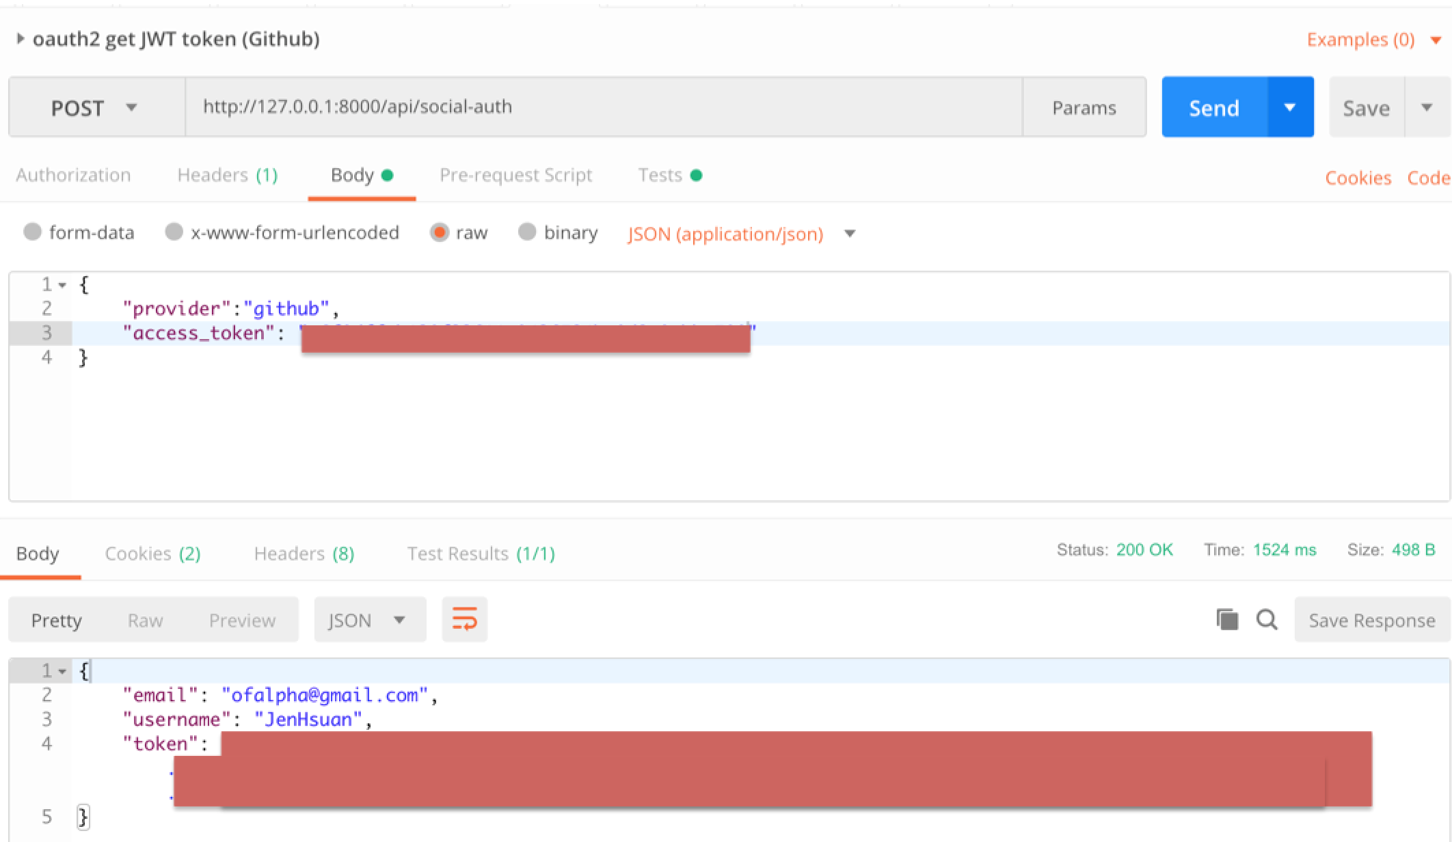Open the Cookies manager

tap(1357, 178)
